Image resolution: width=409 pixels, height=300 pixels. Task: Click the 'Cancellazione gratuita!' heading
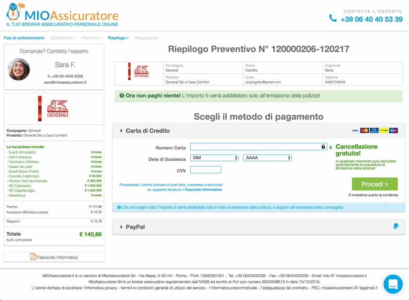tap(356, 150)
